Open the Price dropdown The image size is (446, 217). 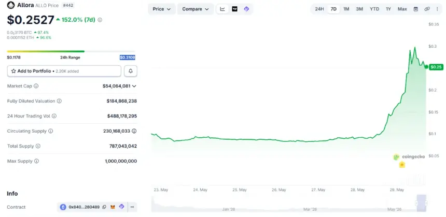162,9
